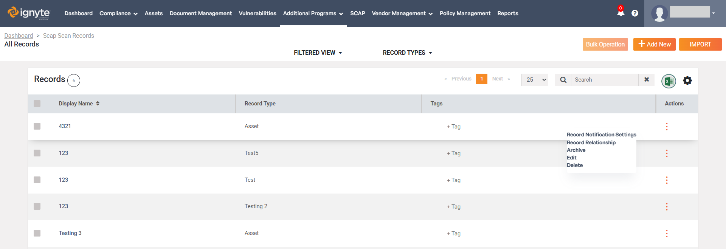Screen dimensions: 726x249
Task: Open actions menu for the Test record row
Action: (x=667, y=180)
